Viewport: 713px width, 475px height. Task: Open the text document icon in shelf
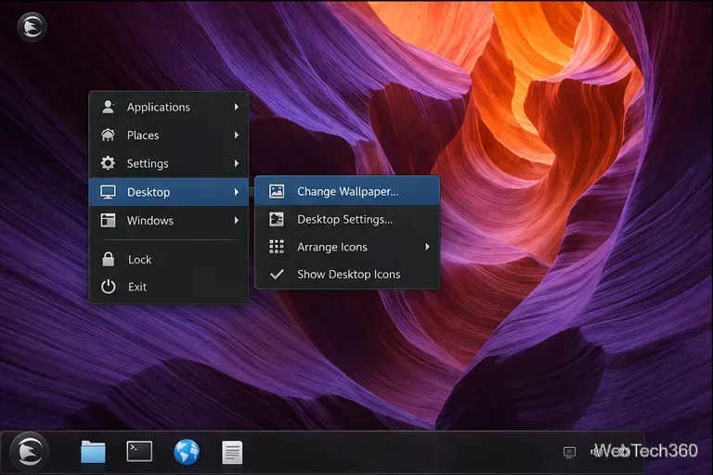point(232,453)
